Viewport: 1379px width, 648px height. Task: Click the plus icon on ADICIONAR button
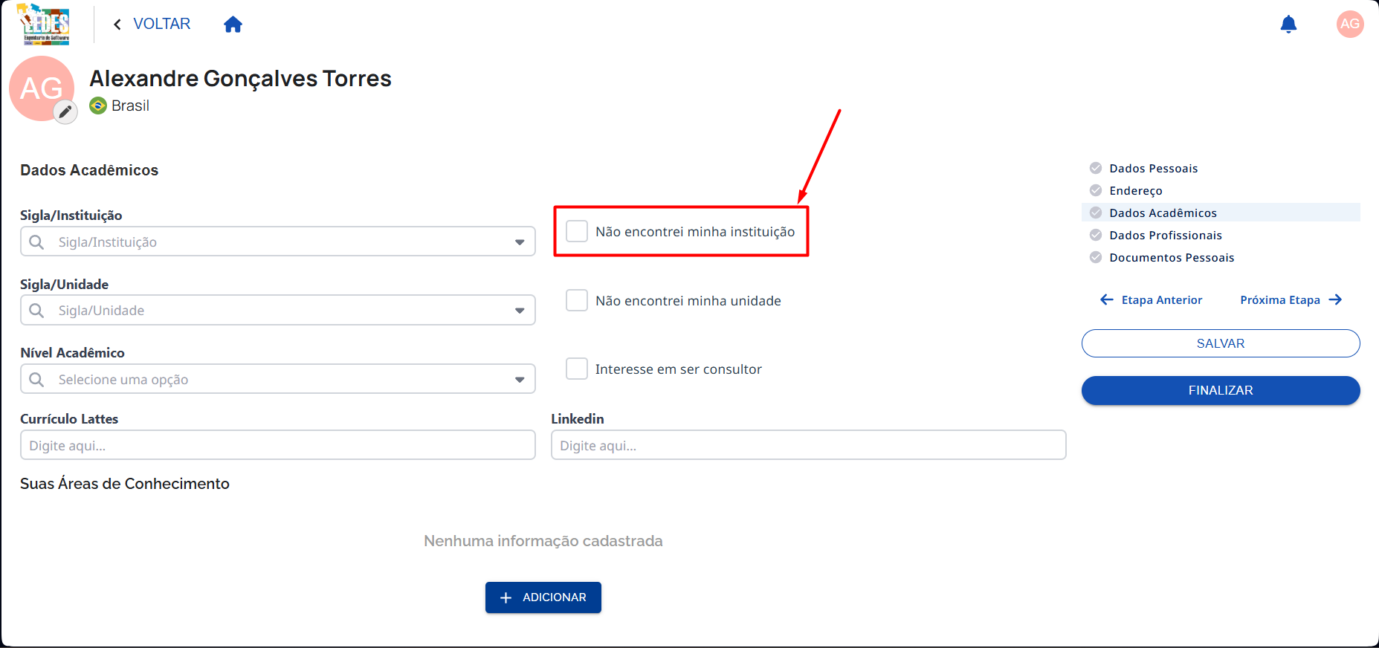[x=506, y=597]
